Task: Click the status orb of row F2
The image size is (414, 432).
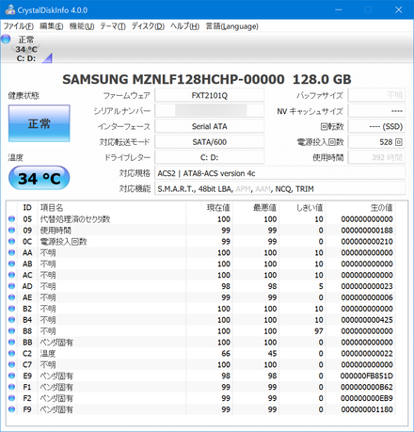Action: coord(11,398)
